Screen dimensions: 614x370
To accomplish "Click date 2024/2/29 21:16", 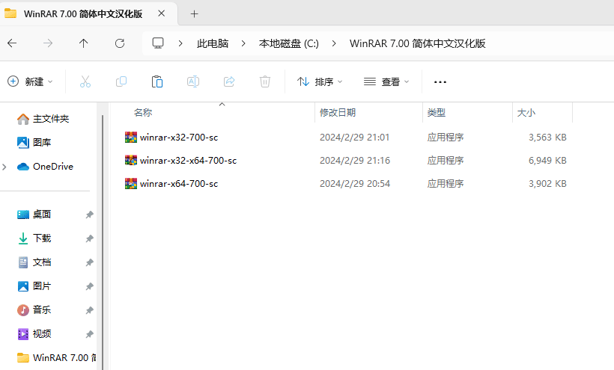I will (355, 161).
